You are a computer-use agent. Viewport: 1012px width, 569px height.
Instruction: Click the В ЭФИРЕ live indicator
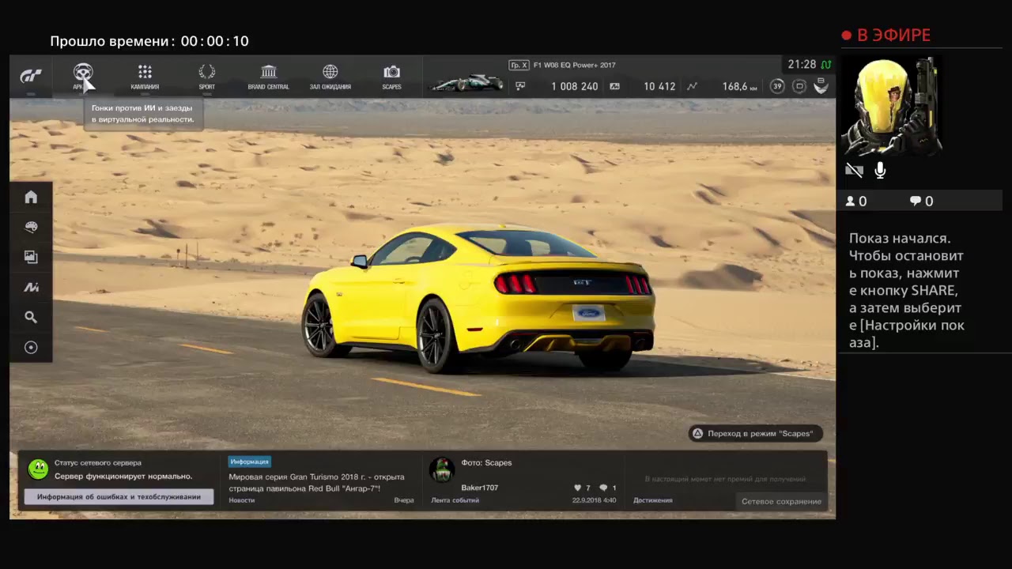click(886, 36)
